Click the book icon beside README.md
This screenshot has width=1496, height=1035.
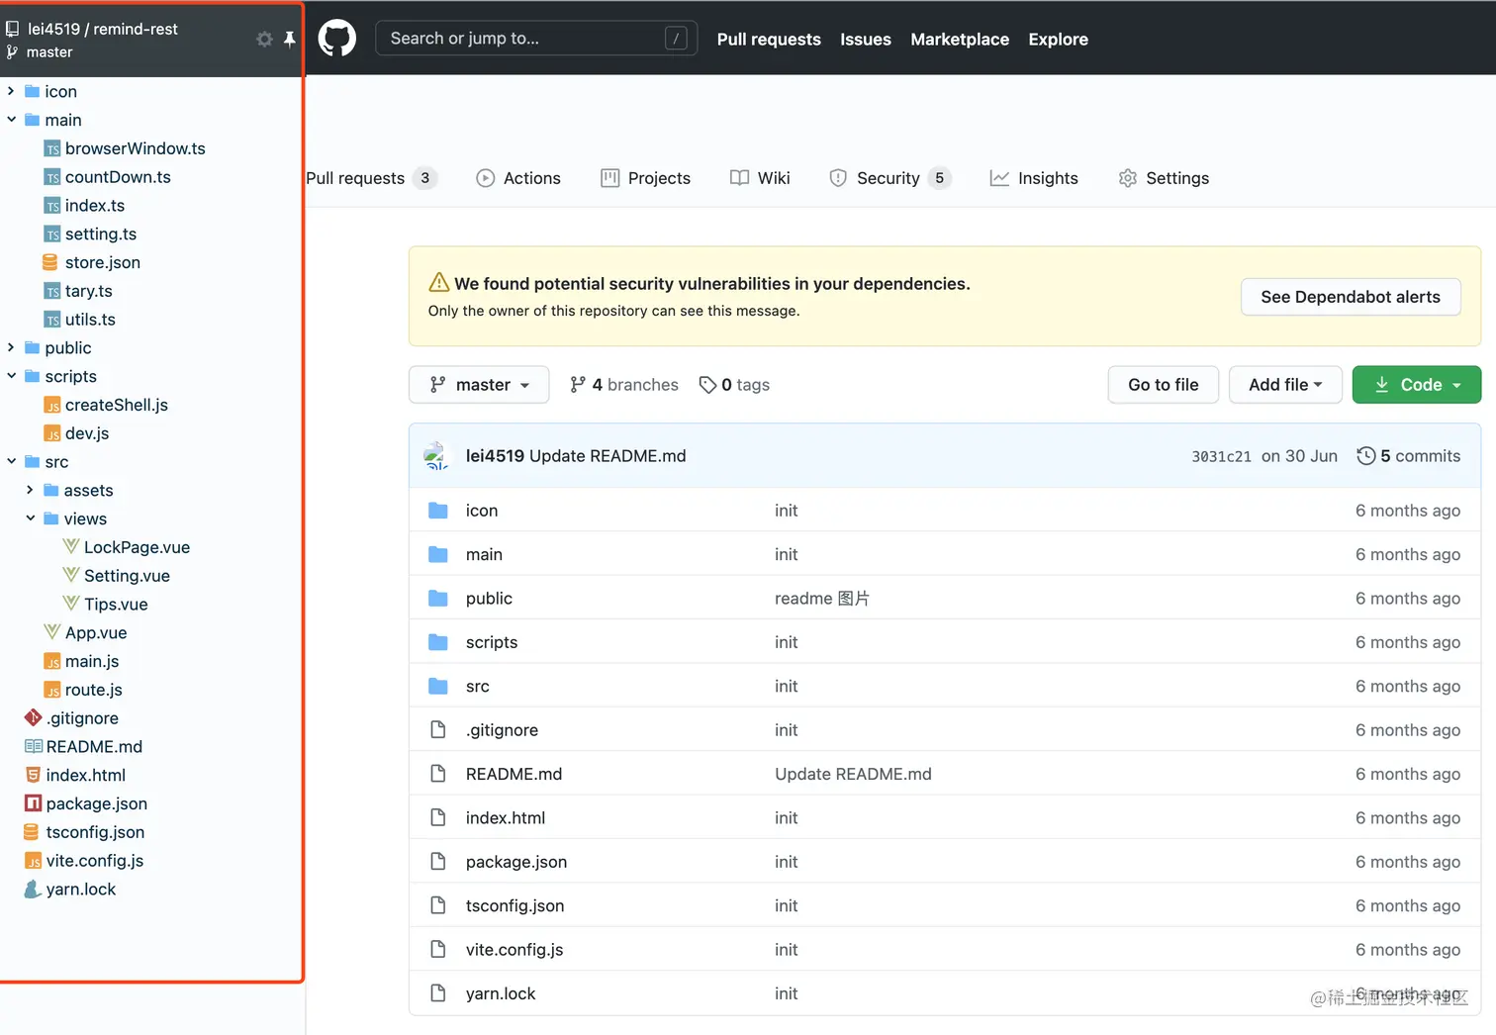(33, 746)
